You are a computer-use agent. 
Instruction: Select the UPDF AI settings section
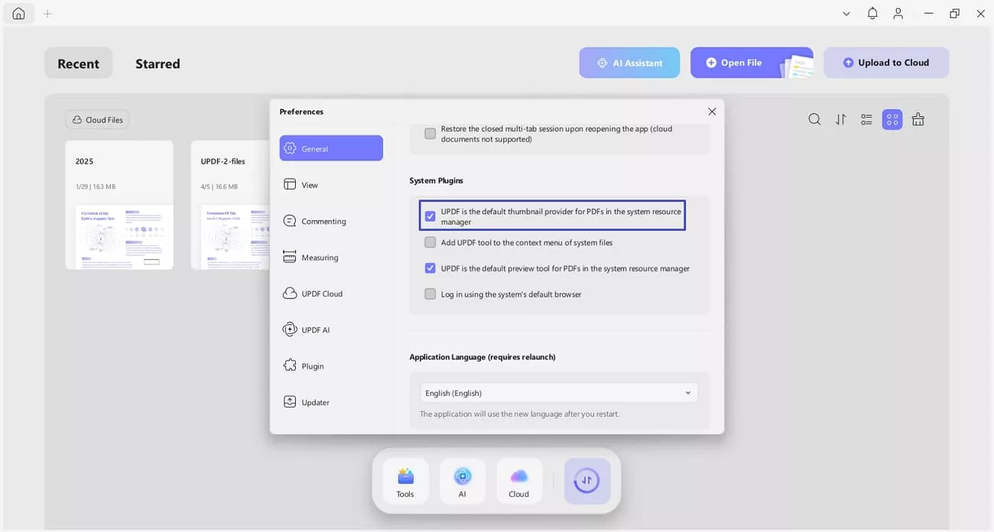pos(315,329)
